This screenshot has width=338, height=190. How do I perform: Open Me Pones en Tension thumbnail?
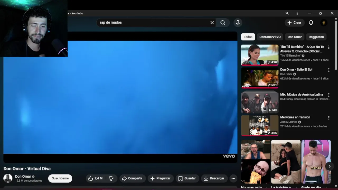[260, 126]
